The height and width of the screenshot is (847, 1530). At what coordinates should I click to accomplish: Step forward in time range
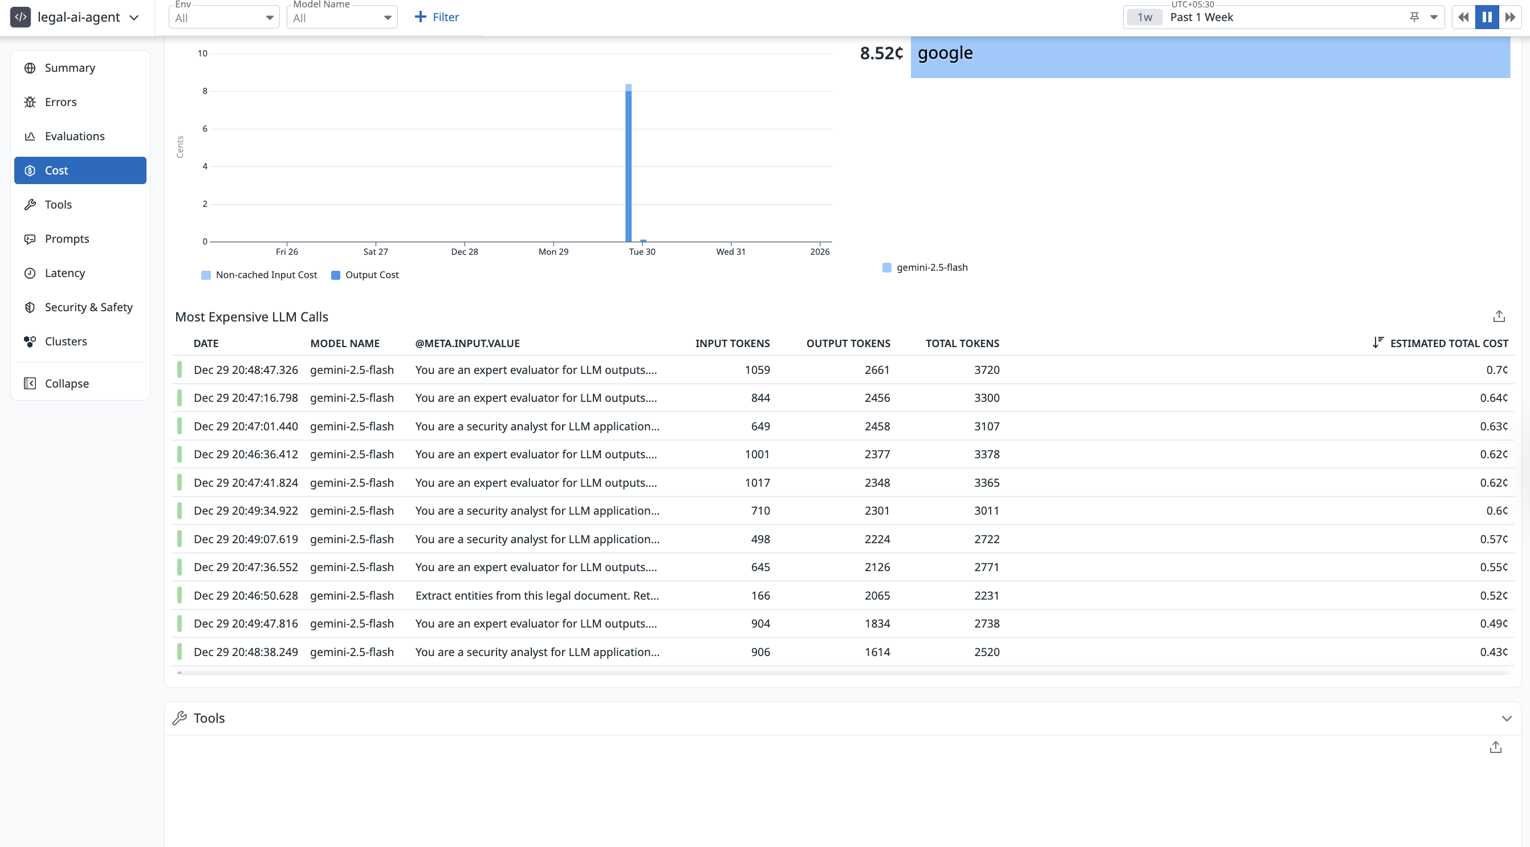pyautogui.click(x=1510, y=17)
